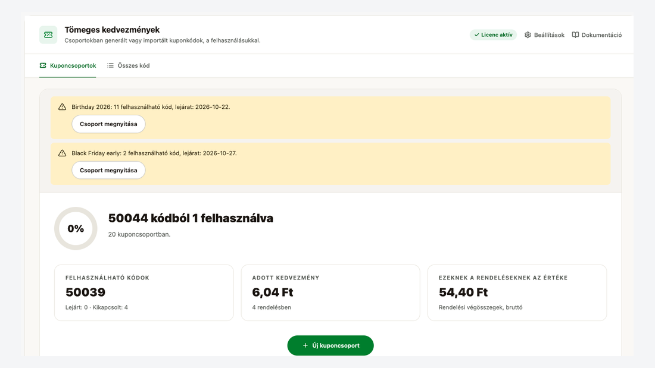
Task: Click the value '50039'
Action: [86, 292]
